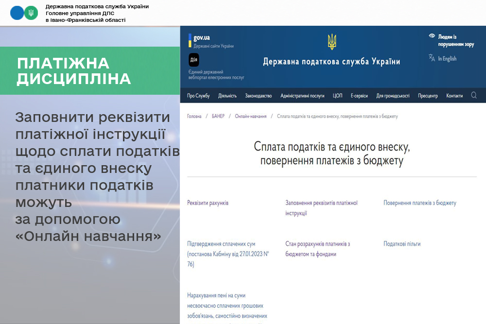Open the Діяльність menu item
Viewport: 486px width, 324px height.
coord(227,96)
